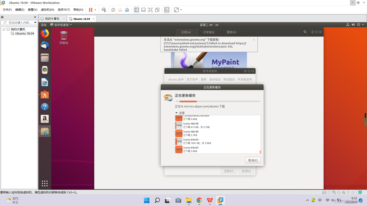Screen dimensions: 367x206
Task: Click the cache update progress bar
Action: (x=218, y=101)
